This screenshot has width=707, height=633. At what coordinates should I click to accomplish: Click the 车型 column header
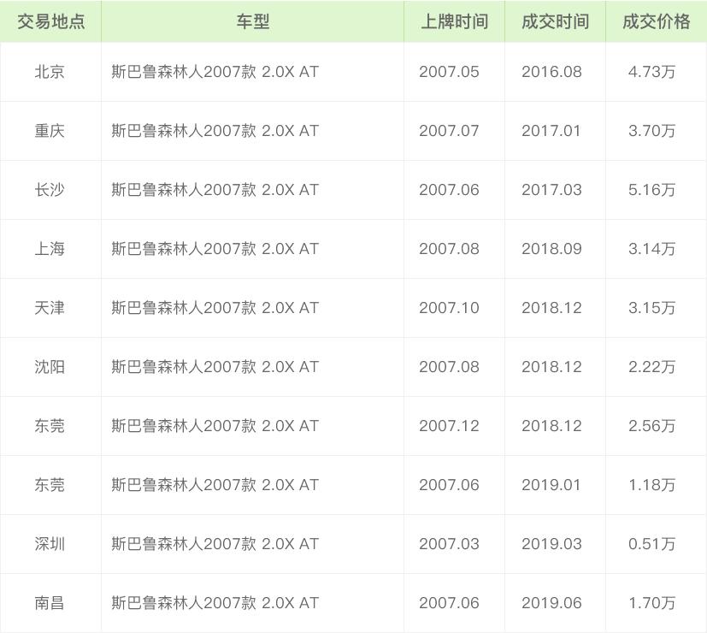[x=252, y=21]
